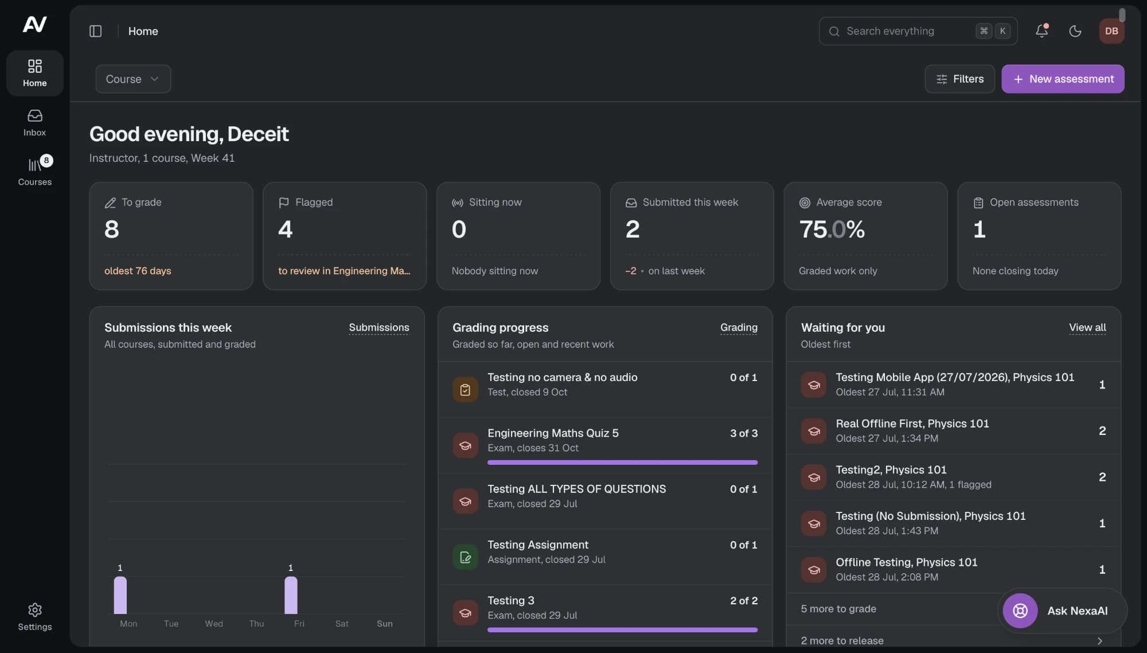Click View all in Waiting for you
Viewport: 1147px width, 653px height.
1087,328
